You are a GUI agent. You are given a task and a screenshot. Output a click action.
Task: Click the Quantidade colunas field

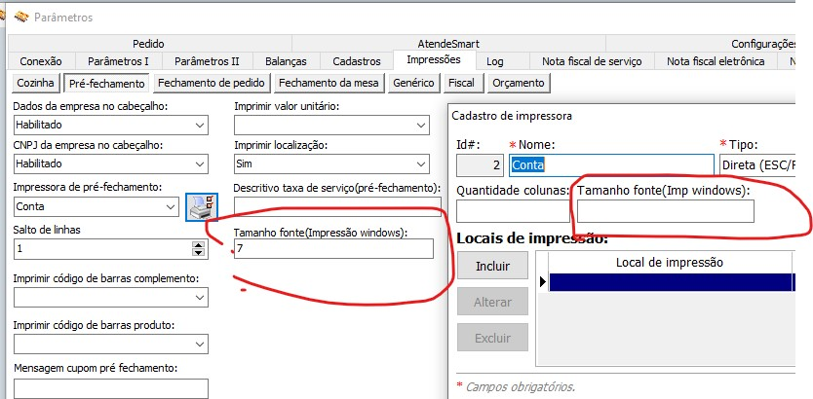513,211
